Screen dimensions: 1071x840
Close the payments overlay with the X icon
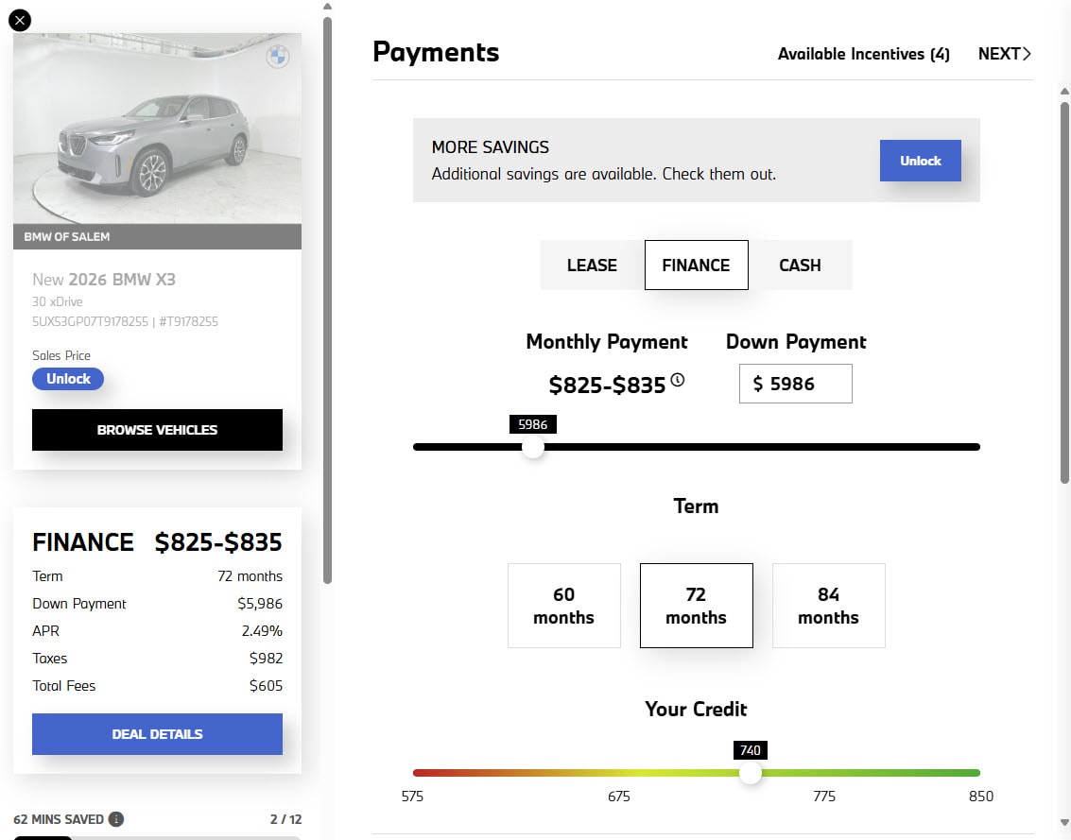(x=20, y=20)
